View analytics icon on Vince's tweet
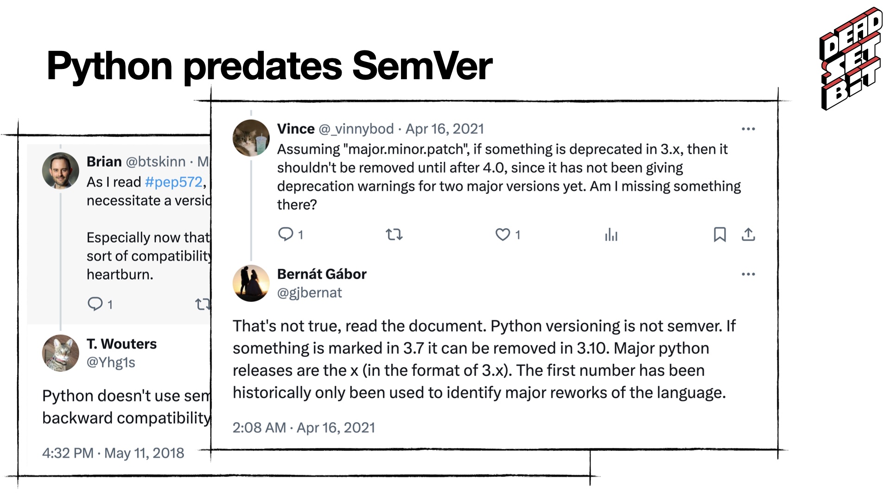The width and height of the screenshot is (890, 500). (611, 235)
